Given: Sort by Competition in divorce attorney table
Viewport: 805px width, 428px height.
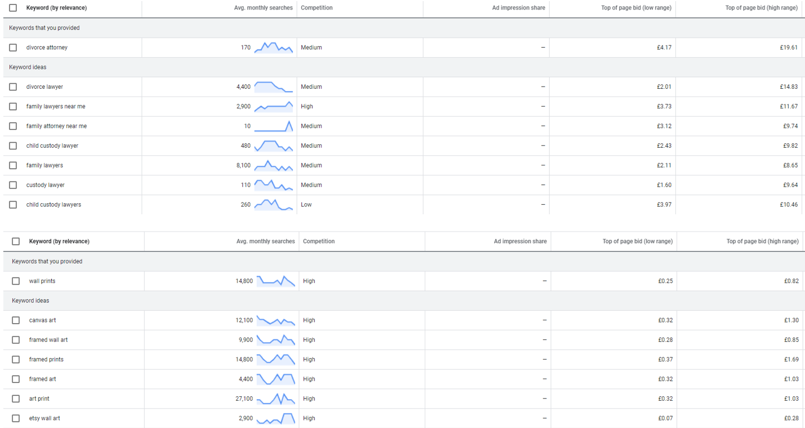Looking at the screenshot, I should tap(317, 8).
